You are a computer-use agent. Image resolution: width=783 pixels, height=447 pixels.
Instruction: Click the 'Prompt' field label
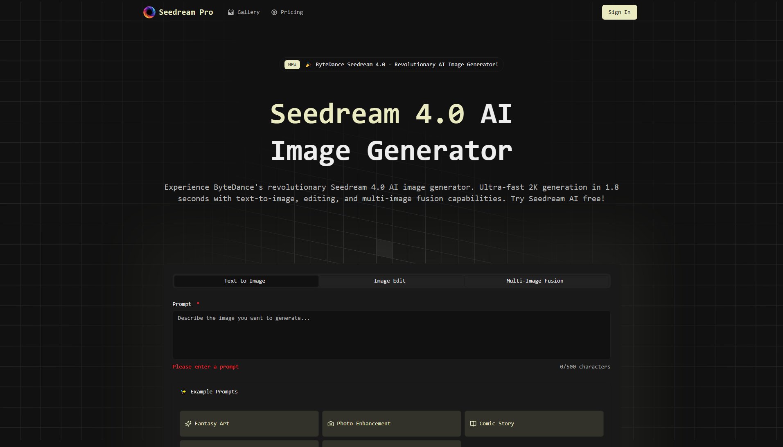(x=182, y=304)
